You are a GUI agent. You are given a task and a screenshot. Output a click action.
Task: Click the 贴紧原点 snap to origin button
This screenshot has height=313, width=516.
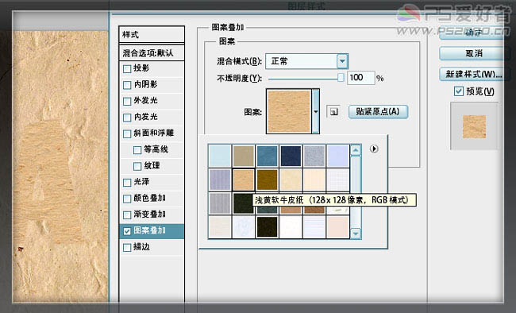click(x=378, y=112)
